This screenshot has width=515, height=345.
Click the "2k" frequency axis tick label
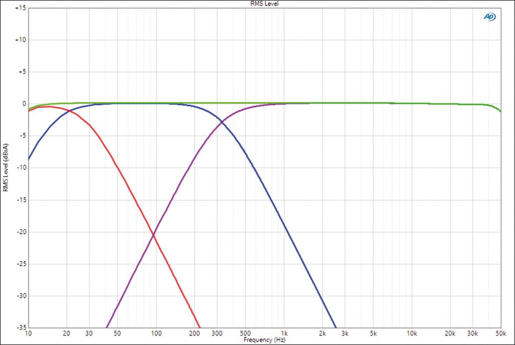322,333
